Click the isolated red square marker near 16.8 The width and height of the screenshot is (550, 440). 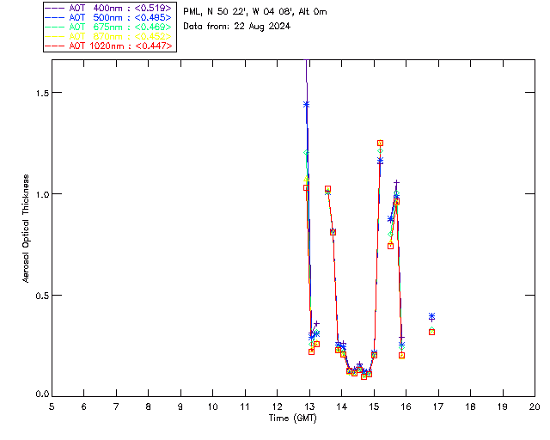[x=431, y=332]
